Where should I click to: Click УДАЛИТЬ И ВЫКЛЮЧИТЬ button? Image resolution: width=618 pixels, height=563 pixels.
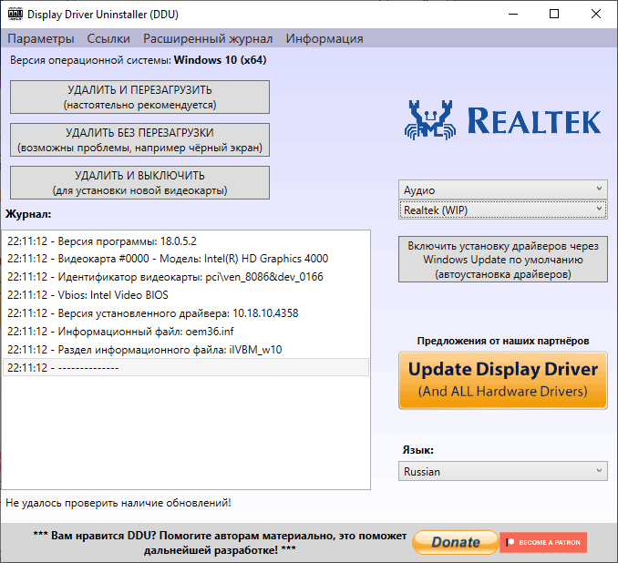click(140, 183)
